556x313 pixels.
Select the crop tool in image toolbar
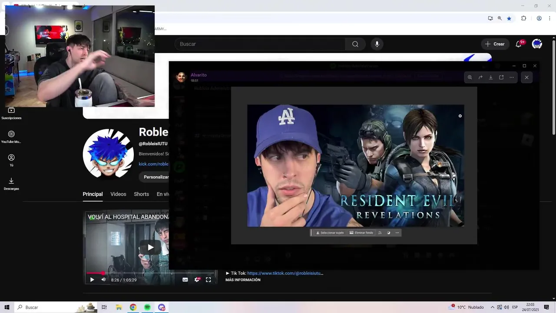point(380,233)
